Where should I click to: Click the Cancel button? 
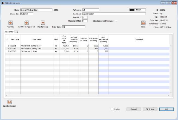(134, 109)
